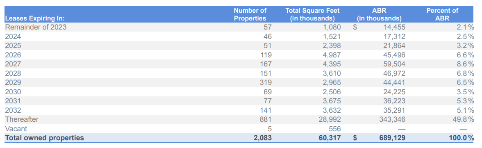Select the 'Remainder of 2023' row label

coord(36,27)
